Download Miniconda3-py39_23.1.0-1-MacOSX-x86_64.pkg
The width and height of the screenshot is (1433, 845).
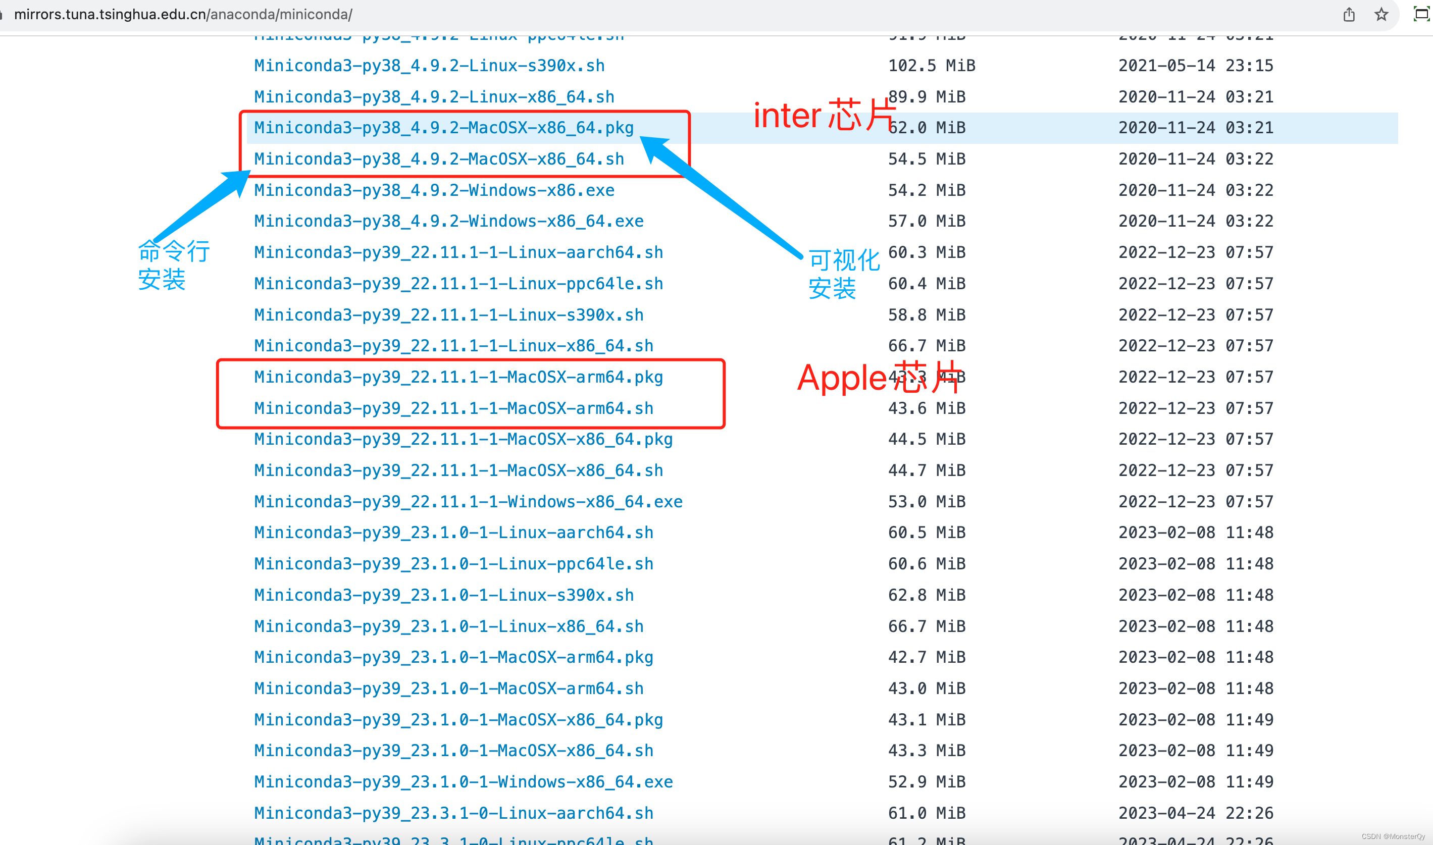click(x=458, y=720)
